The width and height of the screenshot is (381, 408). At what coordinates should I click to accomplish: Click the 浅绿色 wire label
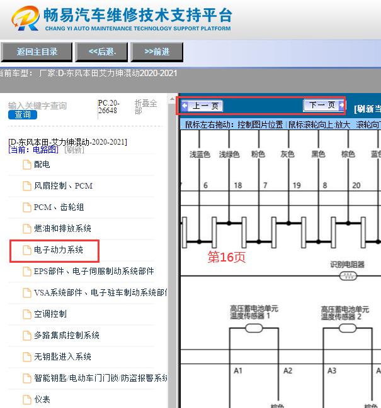pyautogui.click(x=229, y=154)
